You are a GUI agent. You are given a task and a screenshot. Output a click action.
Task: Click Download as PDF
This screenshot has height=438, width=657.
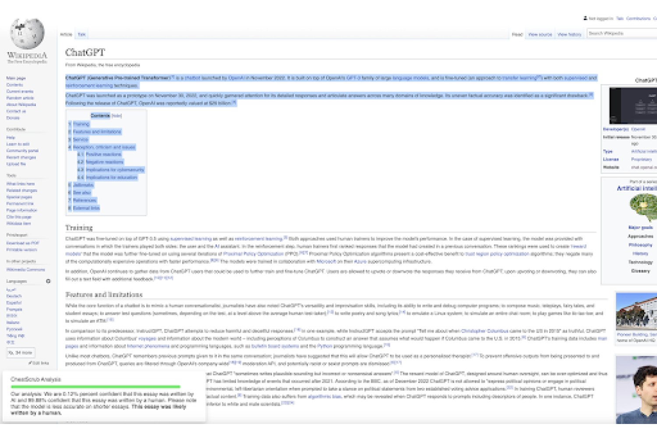pyautogui.click(x=22, y=243)
